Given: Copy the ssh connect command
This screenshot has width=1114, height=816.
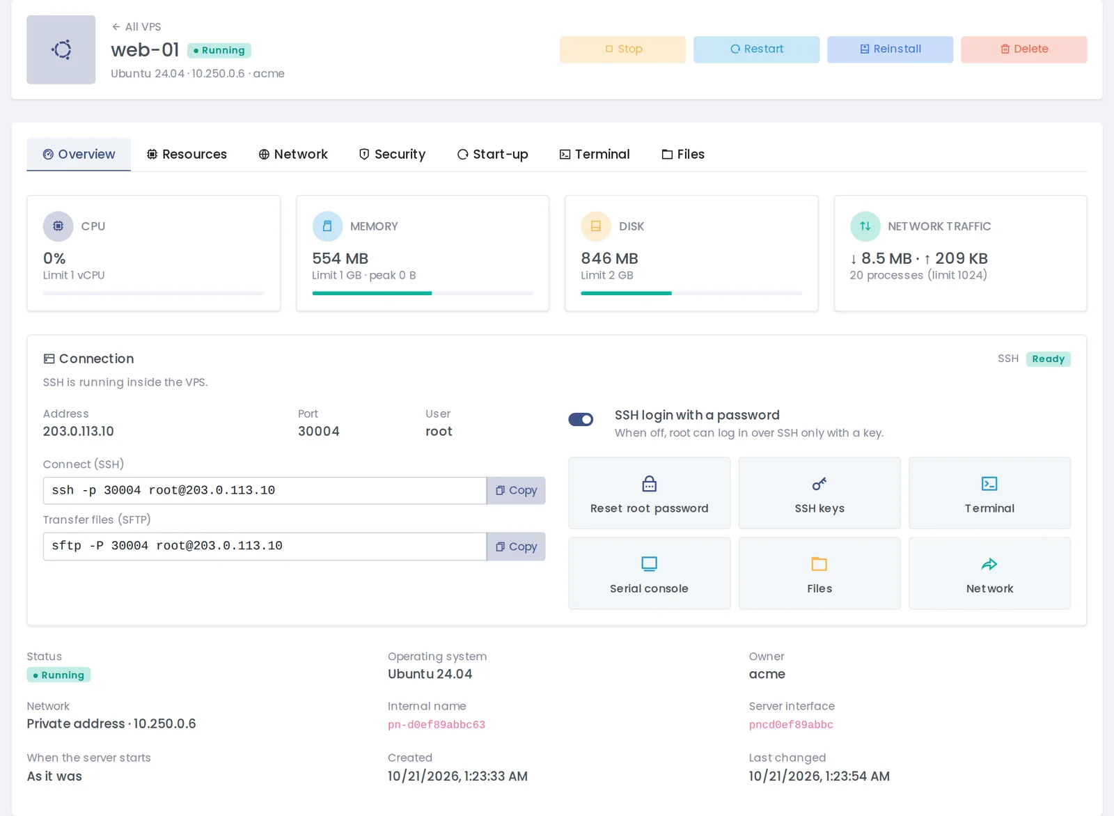Looking at the screenshot, I should coord(516,491).
